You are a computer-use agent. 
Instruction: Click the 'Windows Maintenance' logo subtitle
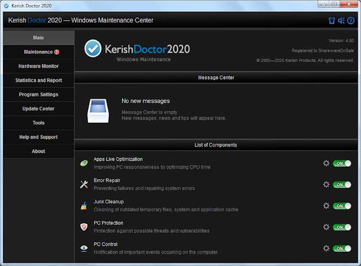(x=144, y=59)
